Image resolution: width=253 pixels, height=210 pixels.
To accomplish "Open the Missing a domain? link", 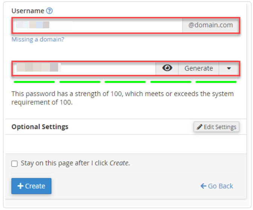I will pos(38,39).
